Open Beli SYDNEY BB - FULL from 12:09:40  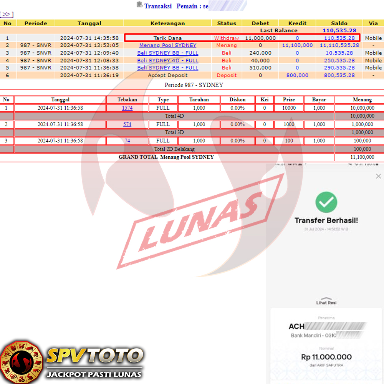(x=167, y=53)
